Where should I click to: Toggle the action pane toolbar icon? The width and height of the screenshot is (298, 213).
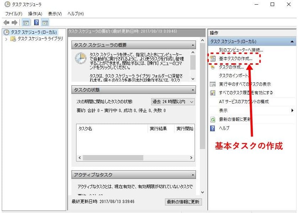tap(45, 22)
